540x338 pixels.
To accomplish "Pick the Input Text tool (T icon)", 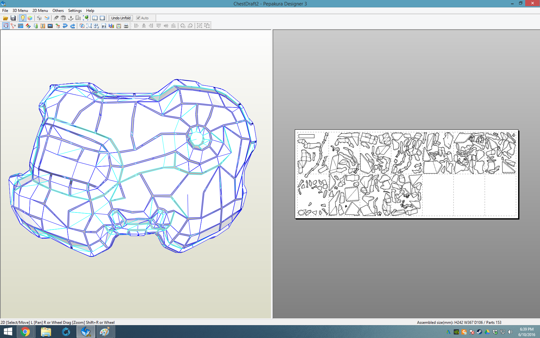I will 43,26.
